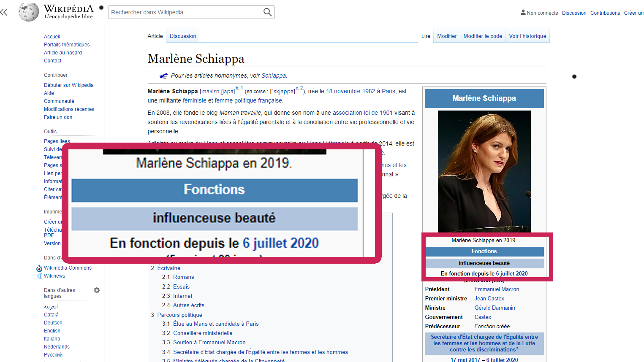Image resolution: width=644 pixels, height=362 pixels.
Task: Jump to contents entry Romans
Action: coord(184,277)
